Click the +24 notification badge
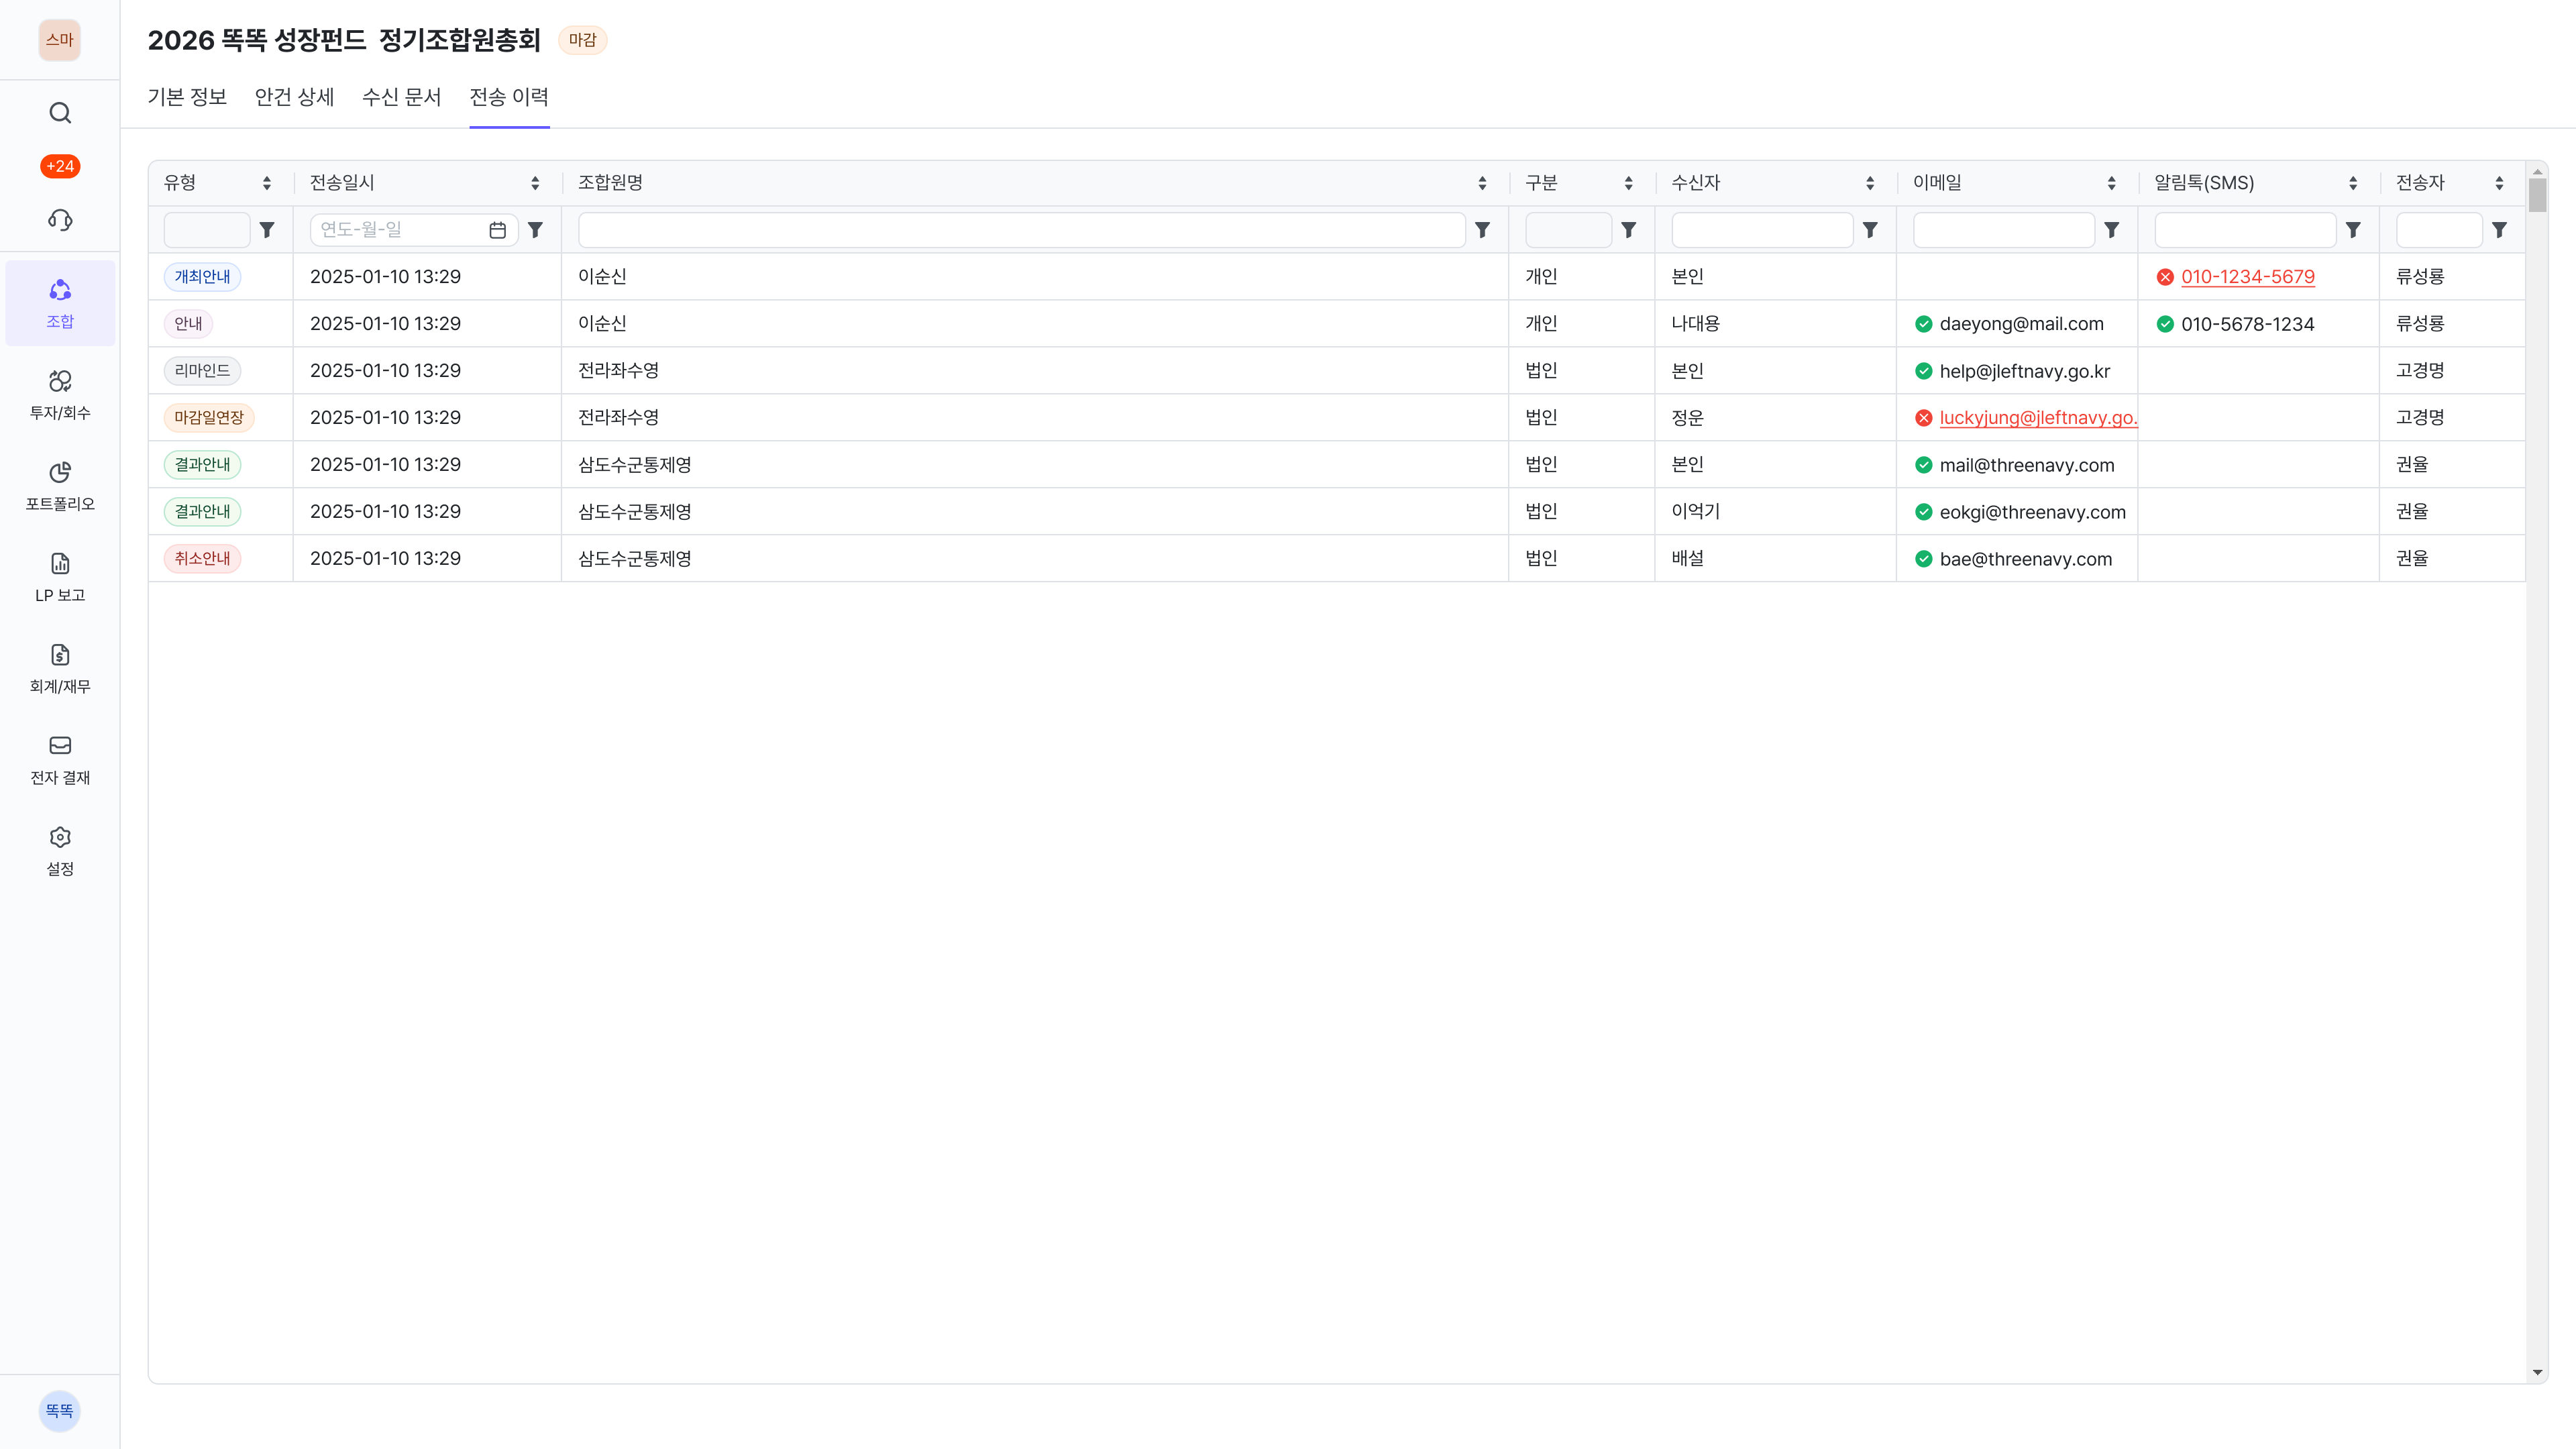Viewport: 2576px width, 1449px height. point(60,166)
